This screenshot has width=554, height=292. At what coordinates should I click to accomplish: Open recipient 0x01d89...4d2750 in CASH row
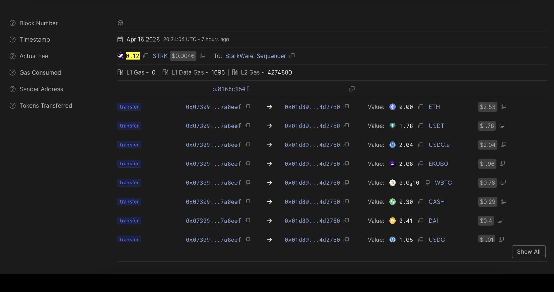coord(312,202)
